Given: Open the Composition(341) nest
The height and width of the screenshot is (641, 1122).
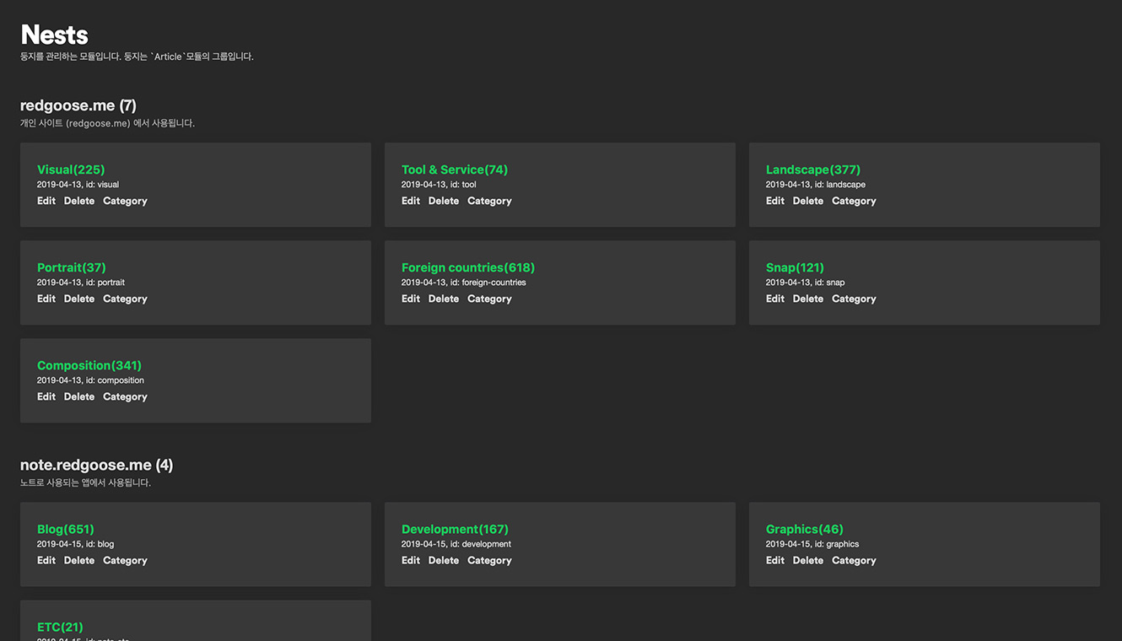Looking at the screenshot, I should coord(89,365).
